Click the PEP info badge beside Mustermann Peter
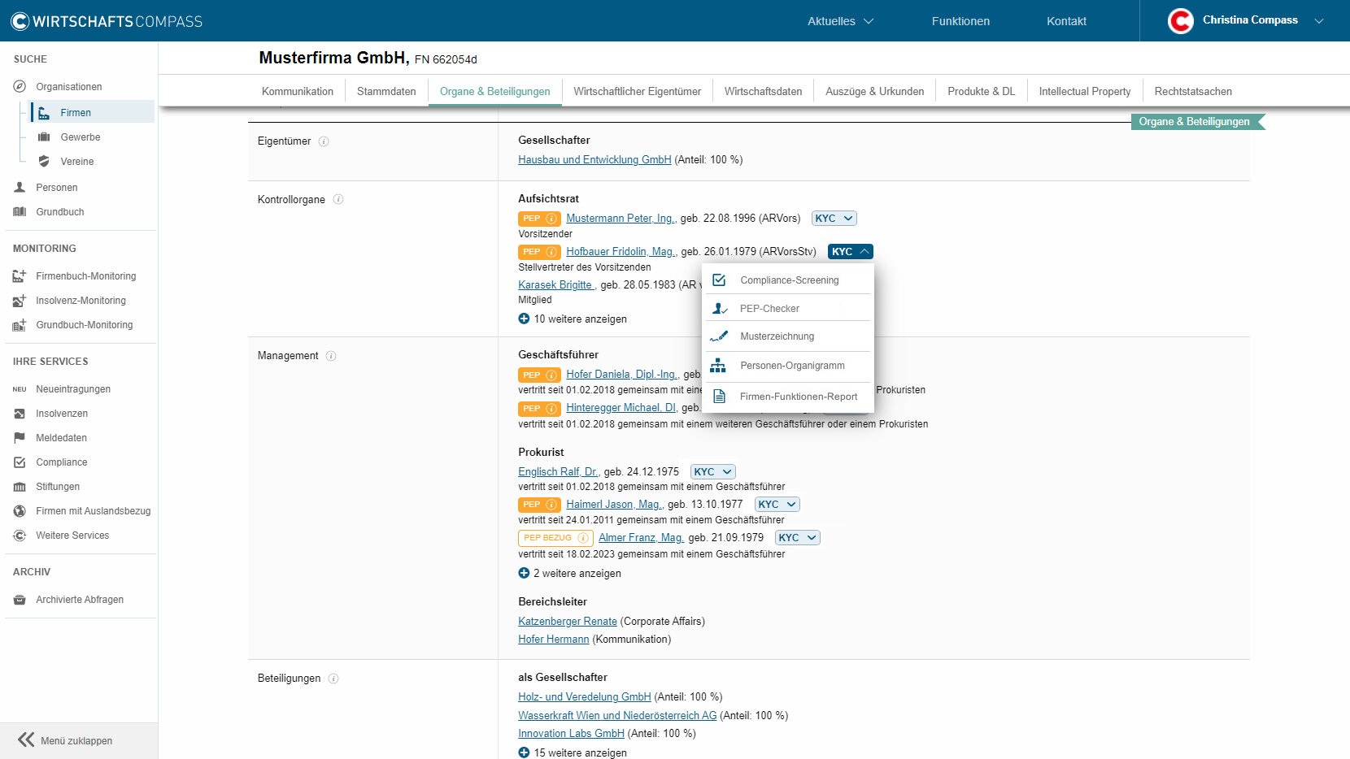Screen dimensions: 1350x759 539,219
